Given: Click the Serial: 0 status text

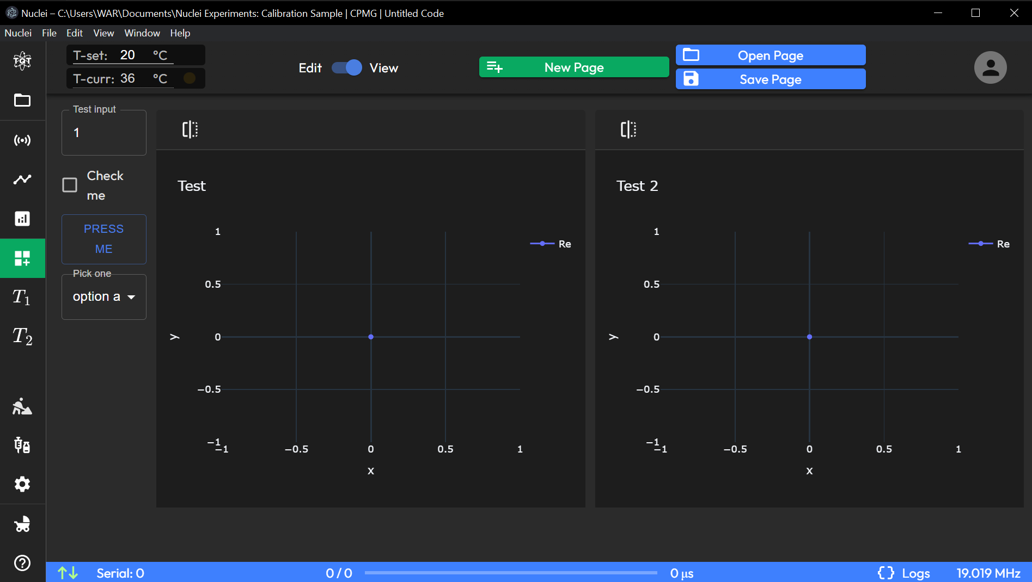Looking at the screenshot, I should [120, 573].
